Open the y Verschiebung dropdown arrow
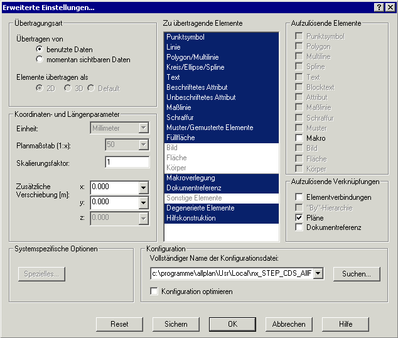 coord(143,203)
